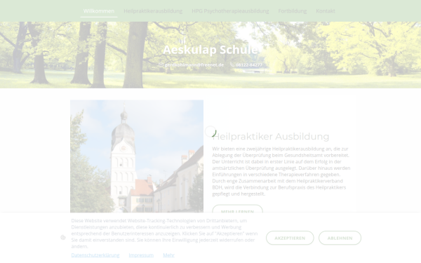Accept cookies with the Akzeptieren button

tap(290, 238)
